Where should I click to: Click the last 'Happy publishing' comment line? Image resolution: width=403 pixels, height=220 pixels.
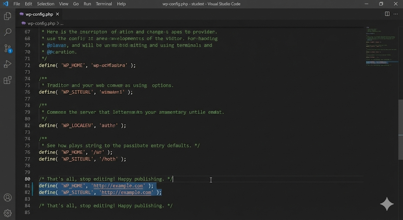tap(105, 205)
